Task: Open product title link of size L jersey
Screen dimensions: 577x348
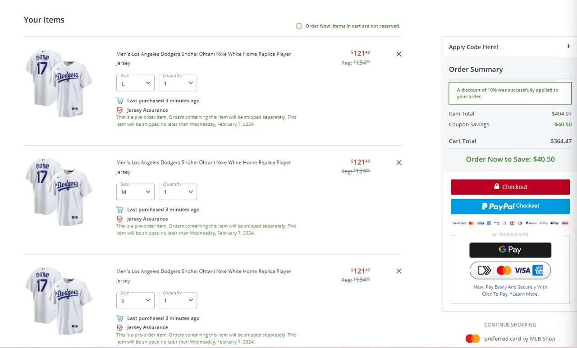Action: pyautogui.click(x=203, y=59)
